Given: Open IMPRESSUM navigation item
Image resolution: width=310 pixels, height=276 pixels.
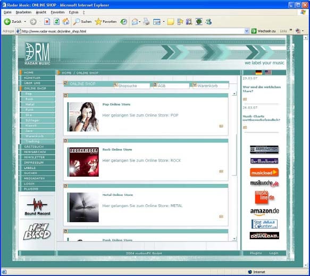Looking at the screenshot, I should tap(37, 163).
